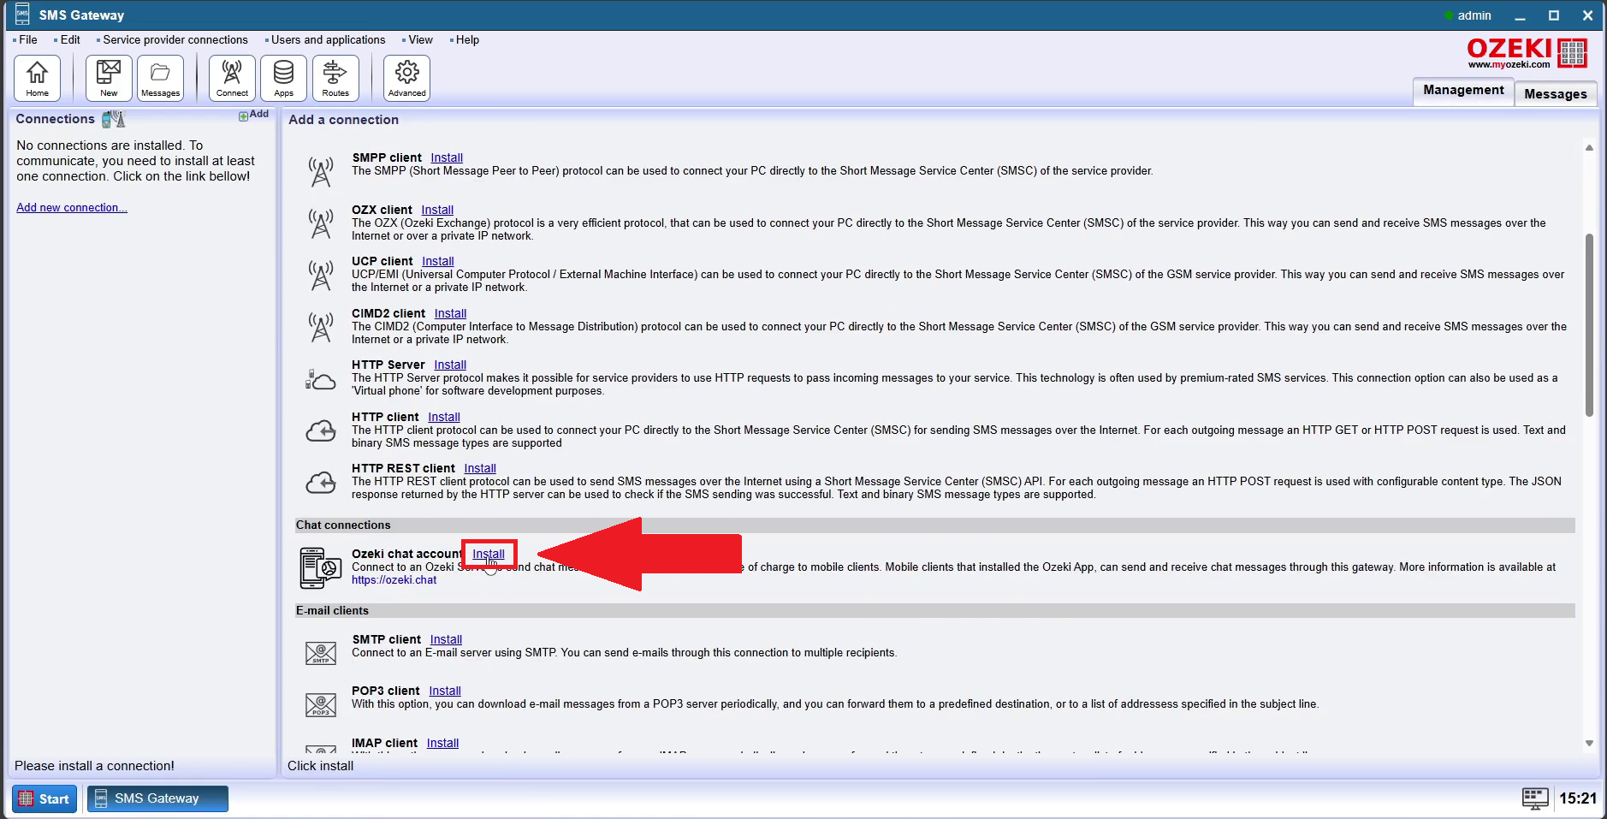The width and height of the screenshot is (1607, 819).
Task: Click the HTTP REST client cloud icon
Action: pyautogui.click(x=321, y=483)
